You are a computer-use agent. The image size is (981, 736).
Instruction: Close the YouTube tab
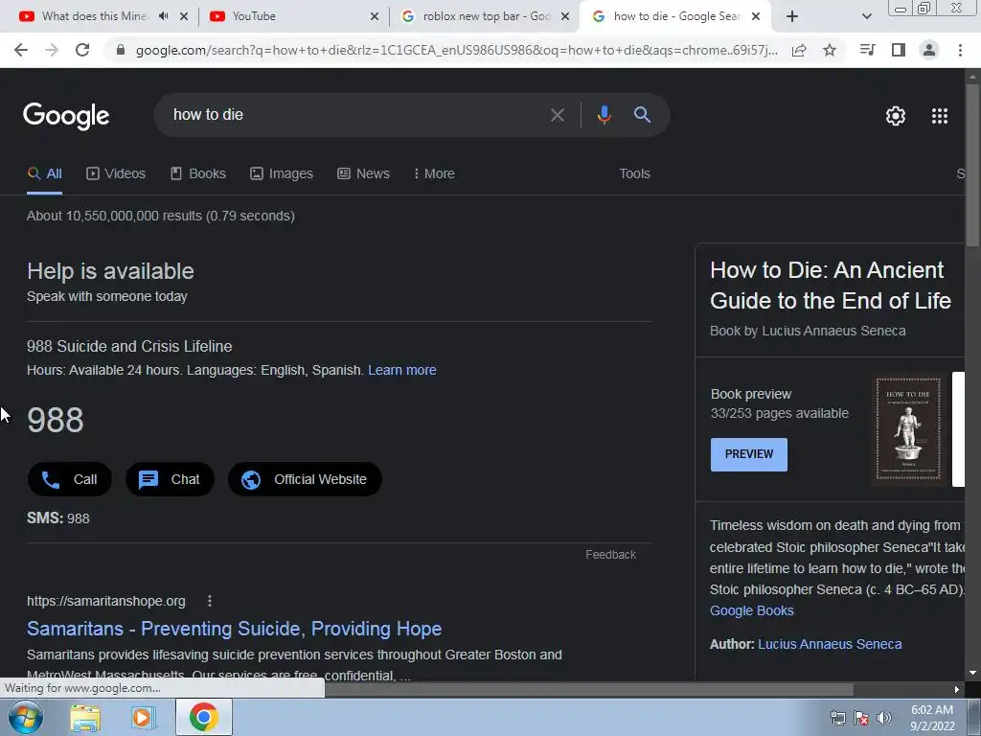pyautogui.click(x=375, y=16)
